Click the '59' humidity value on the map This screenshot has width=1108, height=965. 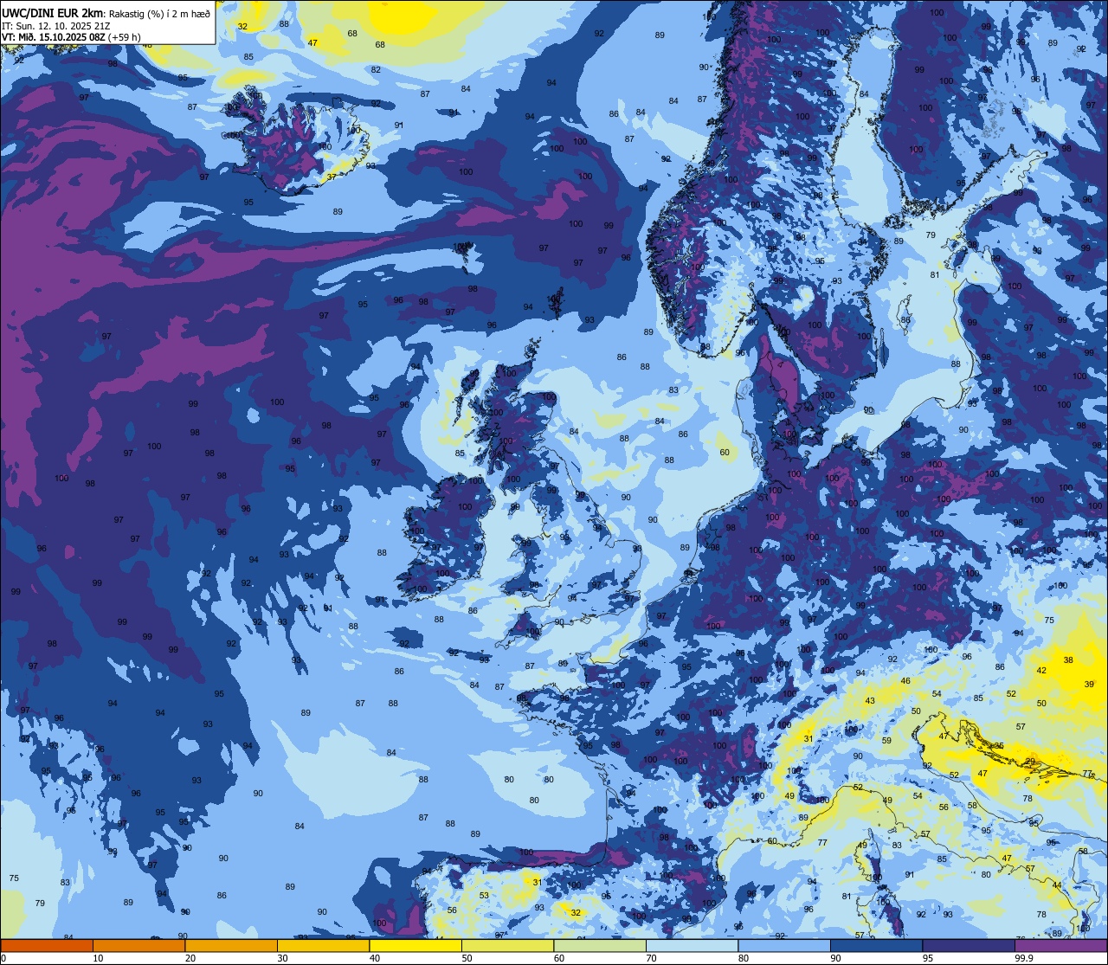(x=886, y=740)
